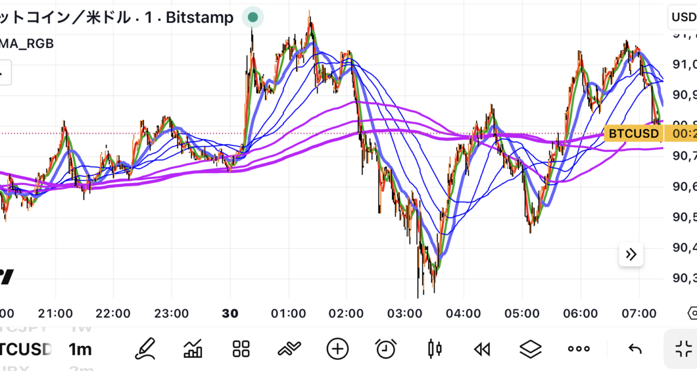
Task: Start bar replay with rewind icon
Action: [482, 349]
